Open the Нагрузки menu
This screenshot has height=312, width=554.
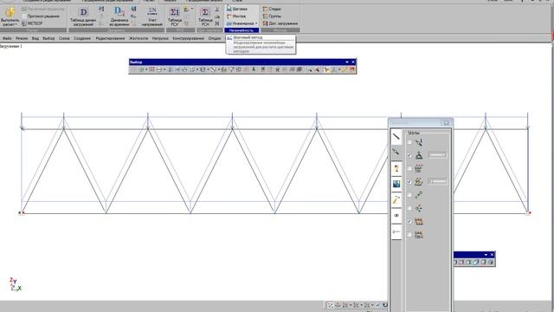[160, 38]
